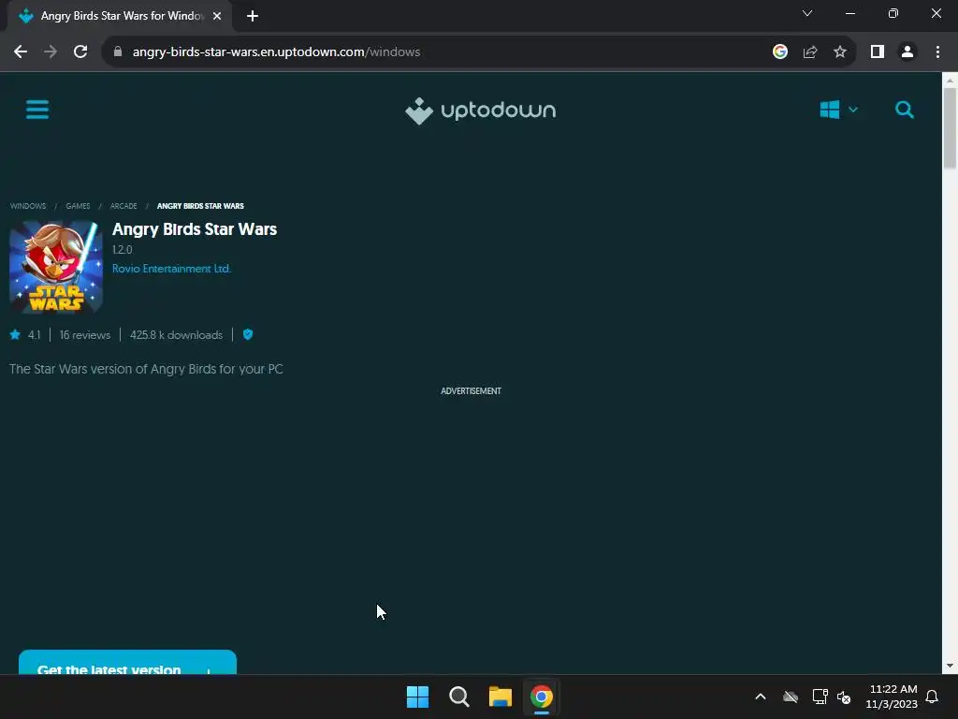The height and width of the screenshot is (719, 958).
Task: Click the ANGRY BIRDS STAR WARS breadcrumb
Action: click(200, 206)
